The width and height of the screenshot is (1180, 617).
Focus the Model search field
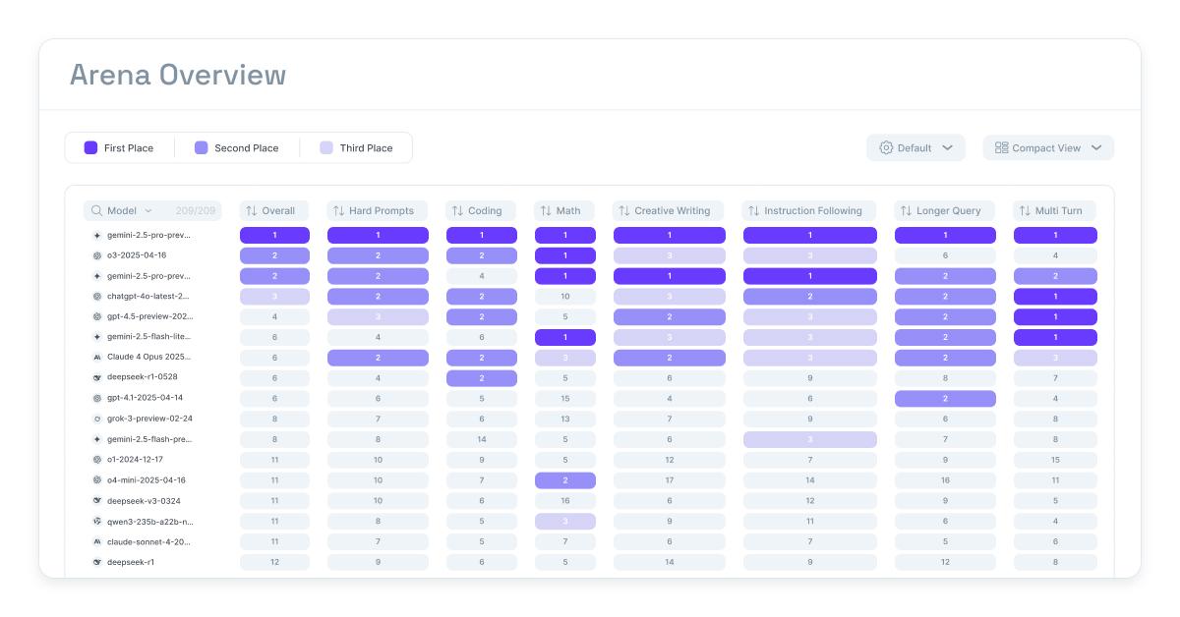[152, 210]
